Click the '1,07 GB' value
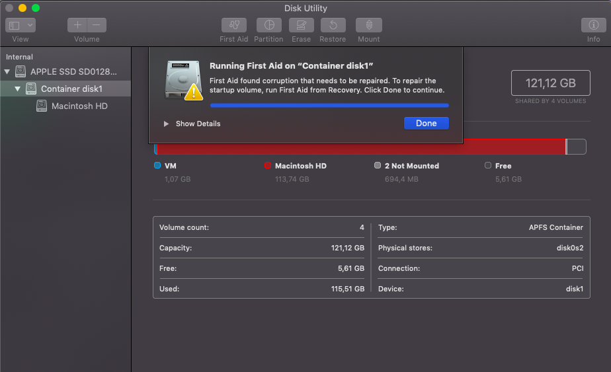The image size is (611, 372). [177, 179]
